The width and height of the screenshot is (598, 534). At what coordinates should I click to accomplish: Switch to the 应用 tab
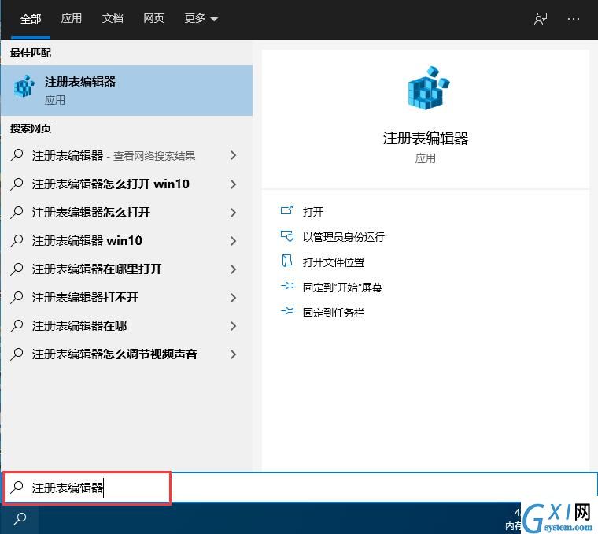(x=72, y=19)
